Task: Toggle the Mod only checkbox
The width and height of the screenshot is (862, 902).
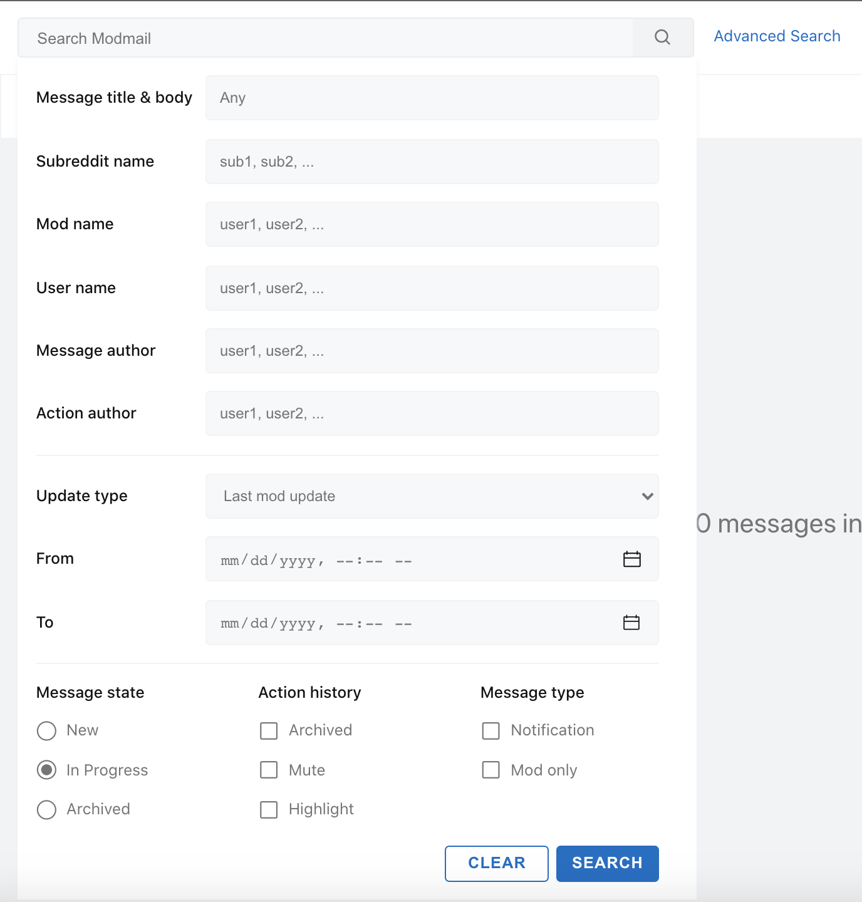Action: click(491, 770)
